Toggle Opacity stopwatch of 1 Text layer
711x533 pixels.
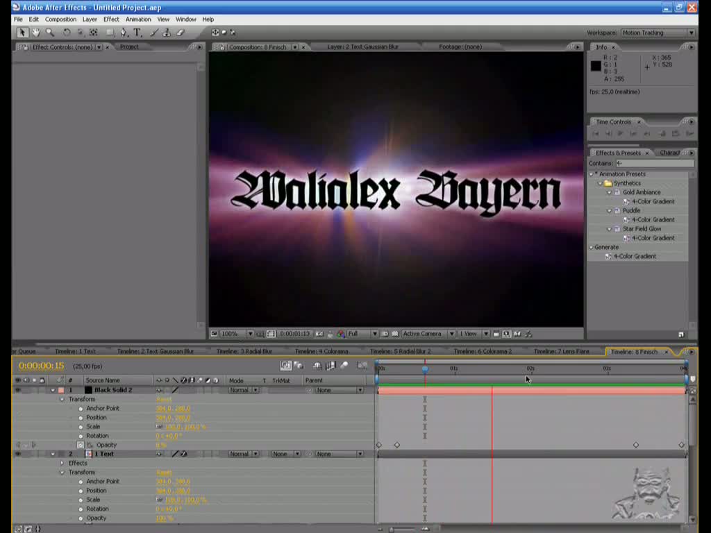(81, 518)
